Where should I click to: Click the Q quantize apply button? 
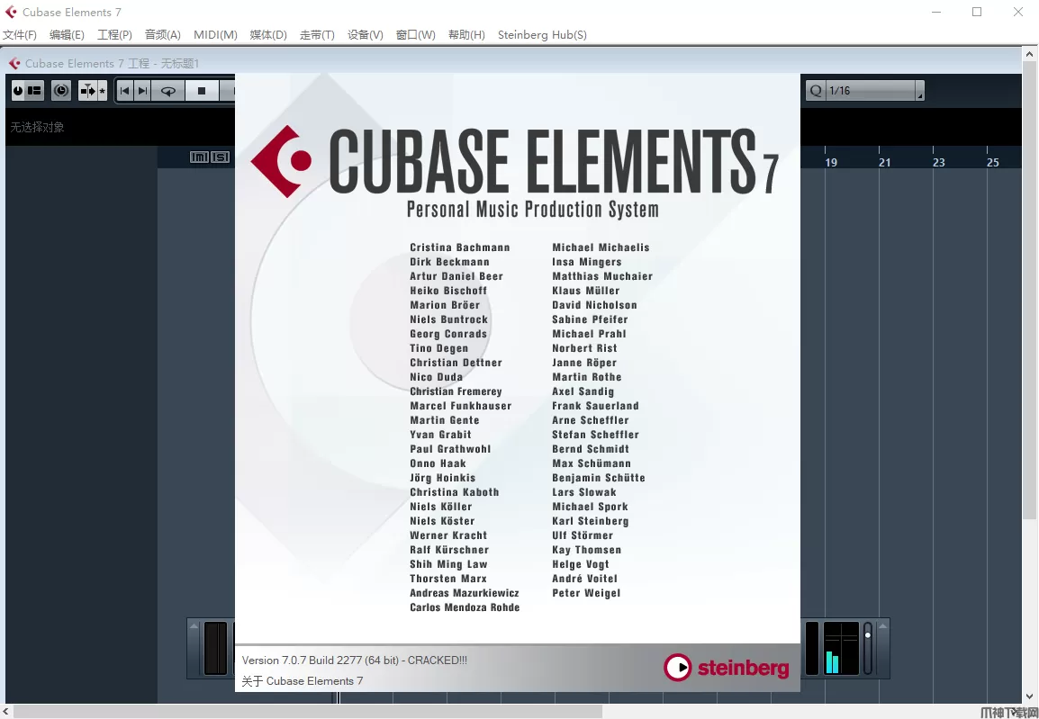816,91
